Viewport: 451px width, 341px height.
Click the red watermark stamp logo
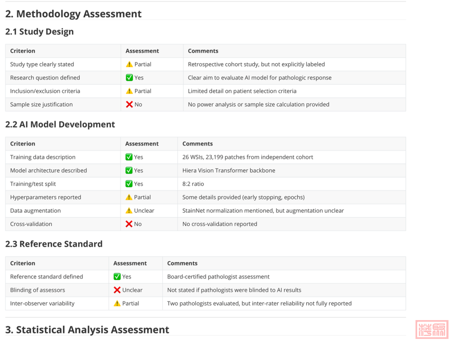432,329
